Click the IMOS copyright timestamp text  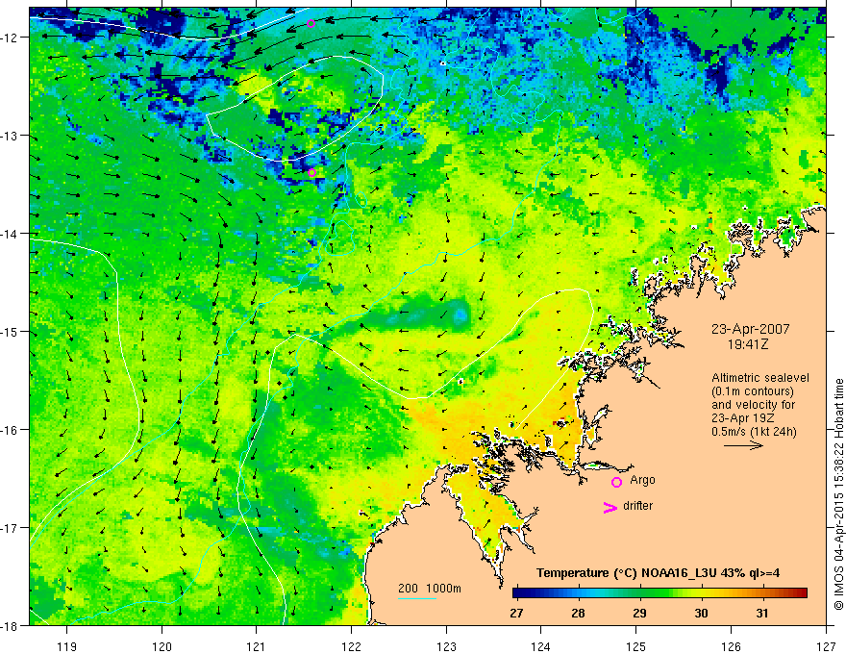pos(838,494)
